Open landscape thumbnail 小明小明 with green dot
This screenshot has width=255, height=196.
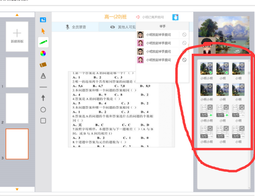point(206,68)
